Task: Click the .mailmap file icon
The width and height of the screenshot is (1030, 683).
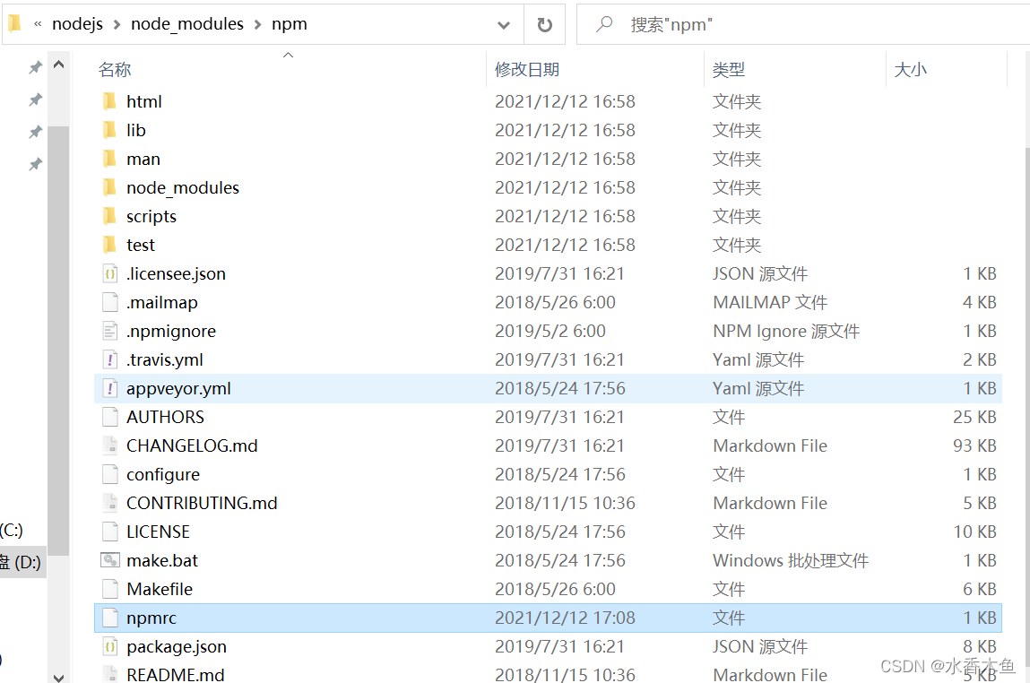Action: (109, 302)
